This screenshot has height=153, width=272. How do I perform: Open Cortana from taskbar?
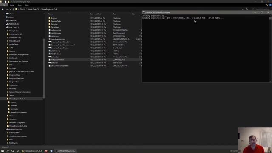coord(13,151)
